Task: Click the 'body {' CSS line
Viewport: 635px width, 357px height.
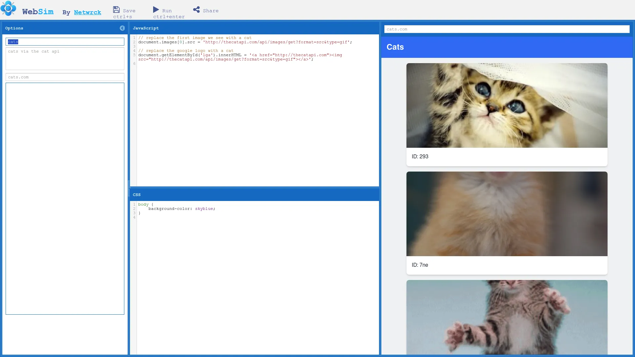Action: pyautogui.click(x=146, y=204)
